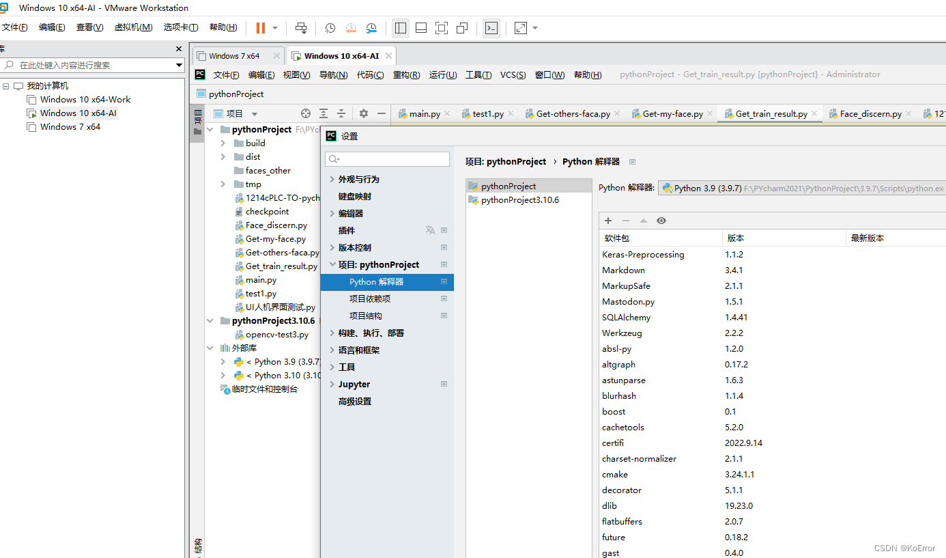Expand Python 3.9 external library node

(x=223, y=362)
